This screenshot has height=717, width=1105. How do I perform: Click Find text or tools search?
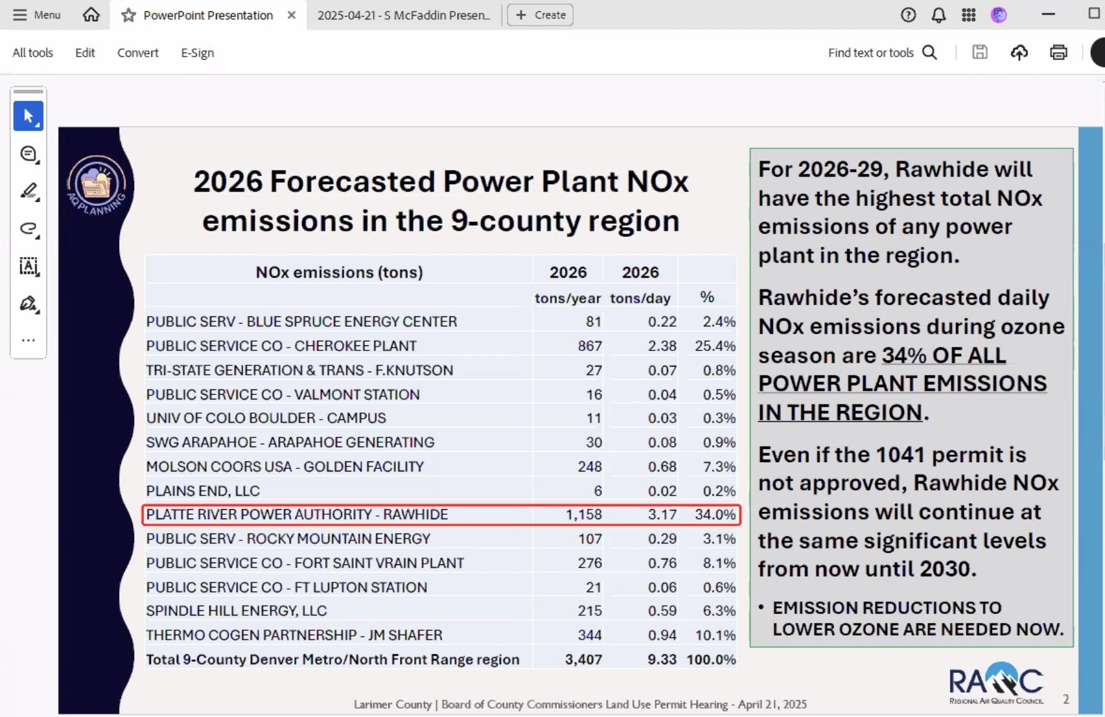(x=870, y=53)
